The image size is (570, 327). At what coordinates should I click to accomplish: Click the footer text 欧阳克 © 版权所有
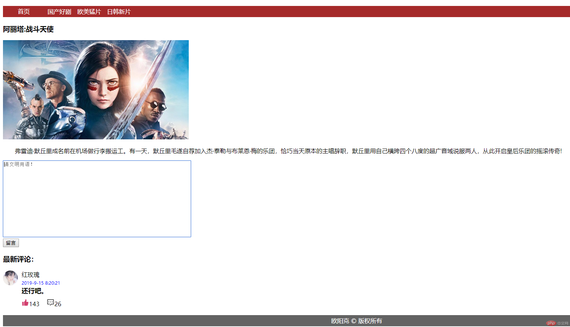pos(356,321)
